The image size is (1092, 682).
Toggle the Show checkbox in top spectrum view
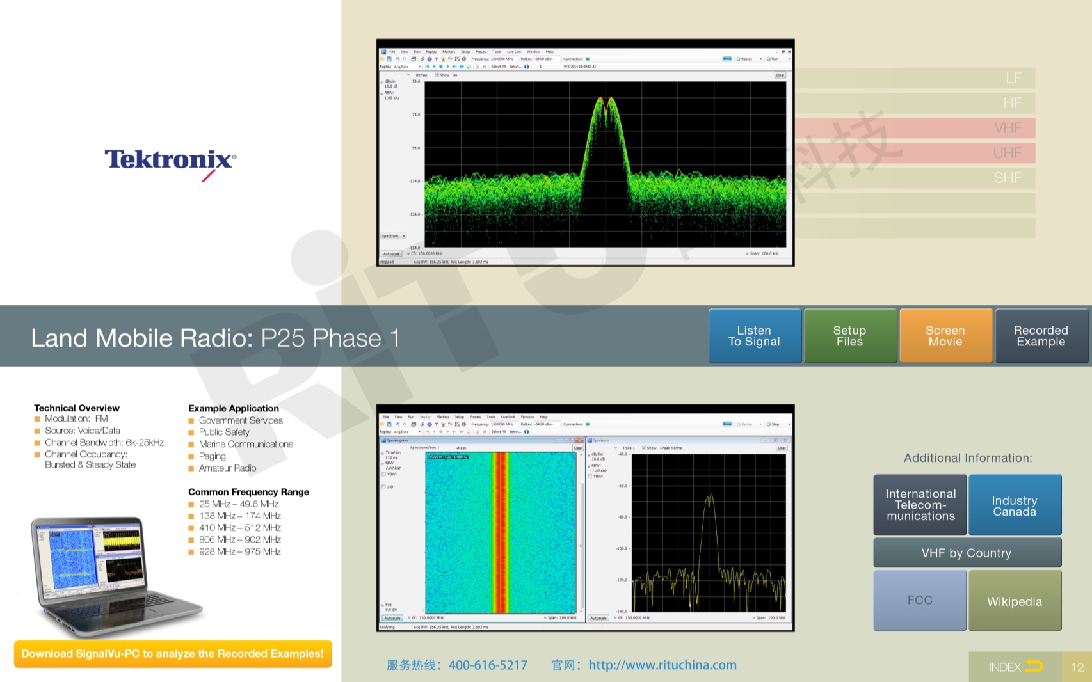(437, 75)
